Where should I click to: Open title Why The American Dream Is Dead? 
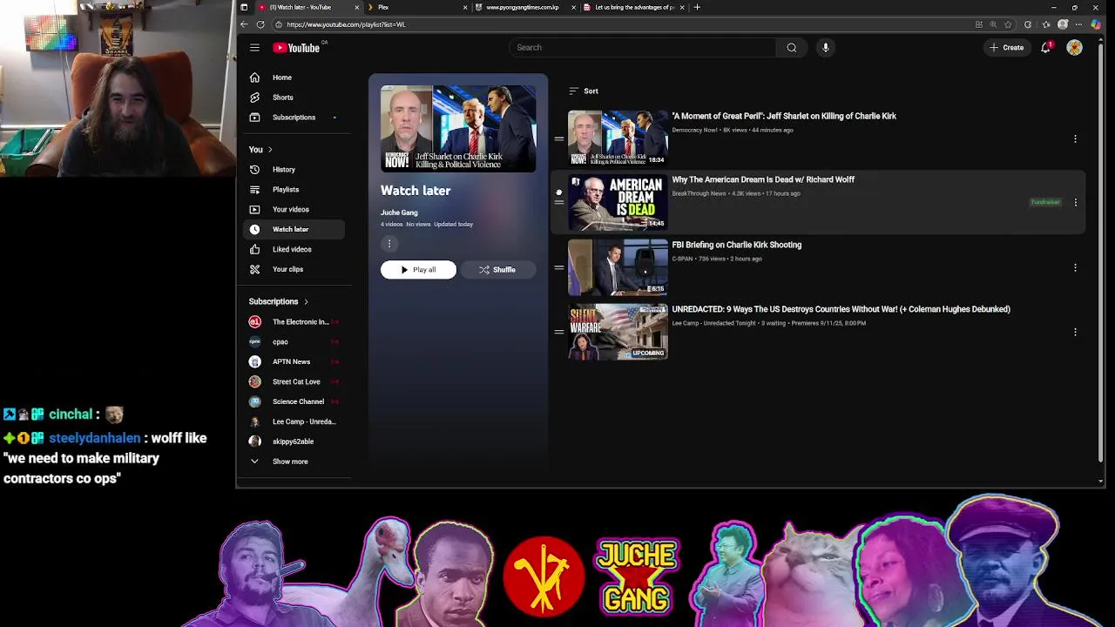(763, 179)
